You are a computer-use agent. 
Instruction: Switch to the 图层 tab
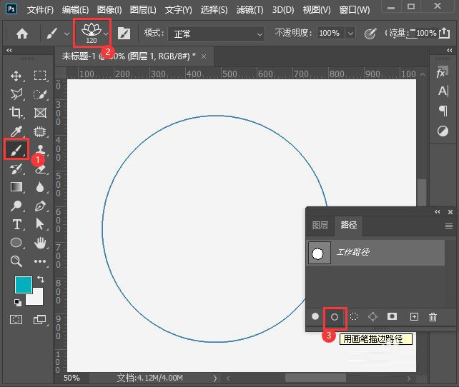point(320,225)
